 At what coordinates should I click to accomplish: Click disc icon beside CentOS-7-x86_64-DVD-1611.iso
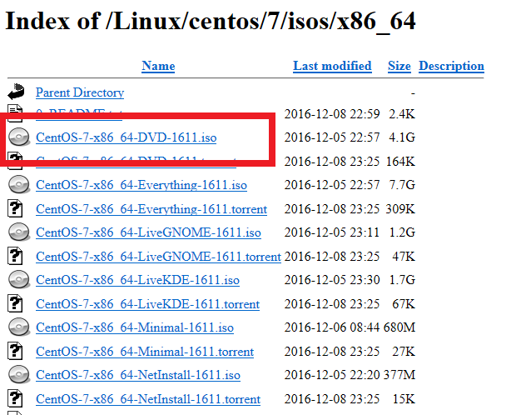click(x=17, y=137)
